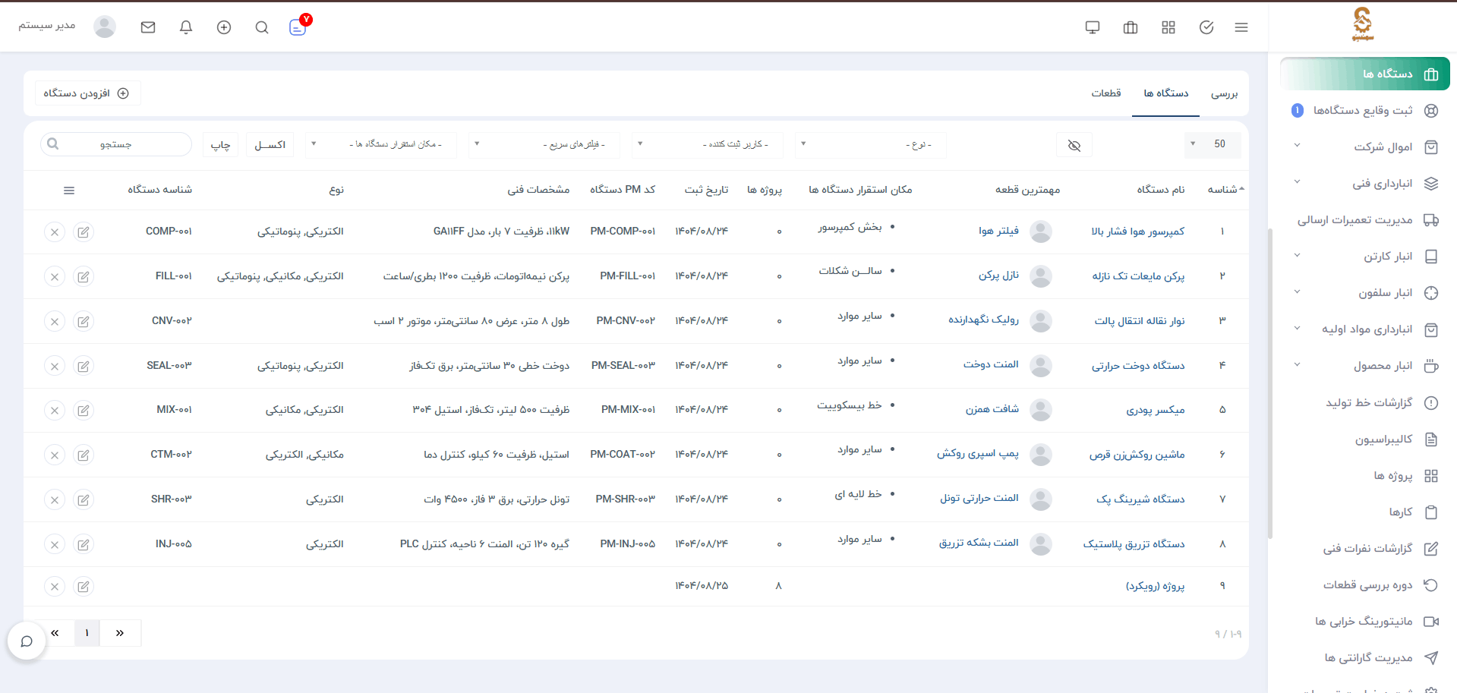Delete the کمپرسور هوا فشار بالا row
1457x693 pixels.
[55, 232]
